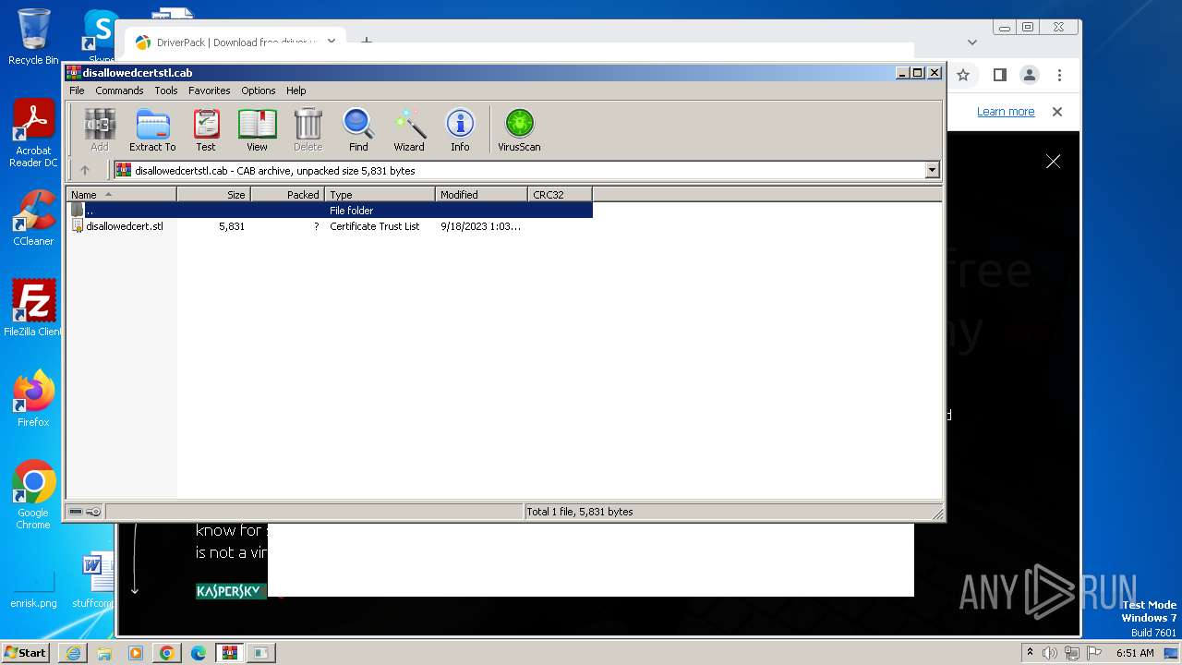The image size is (1182, 665).
Task: Click the 'Total 1 file, 5,831 bytes' status text
Action: 580,512
